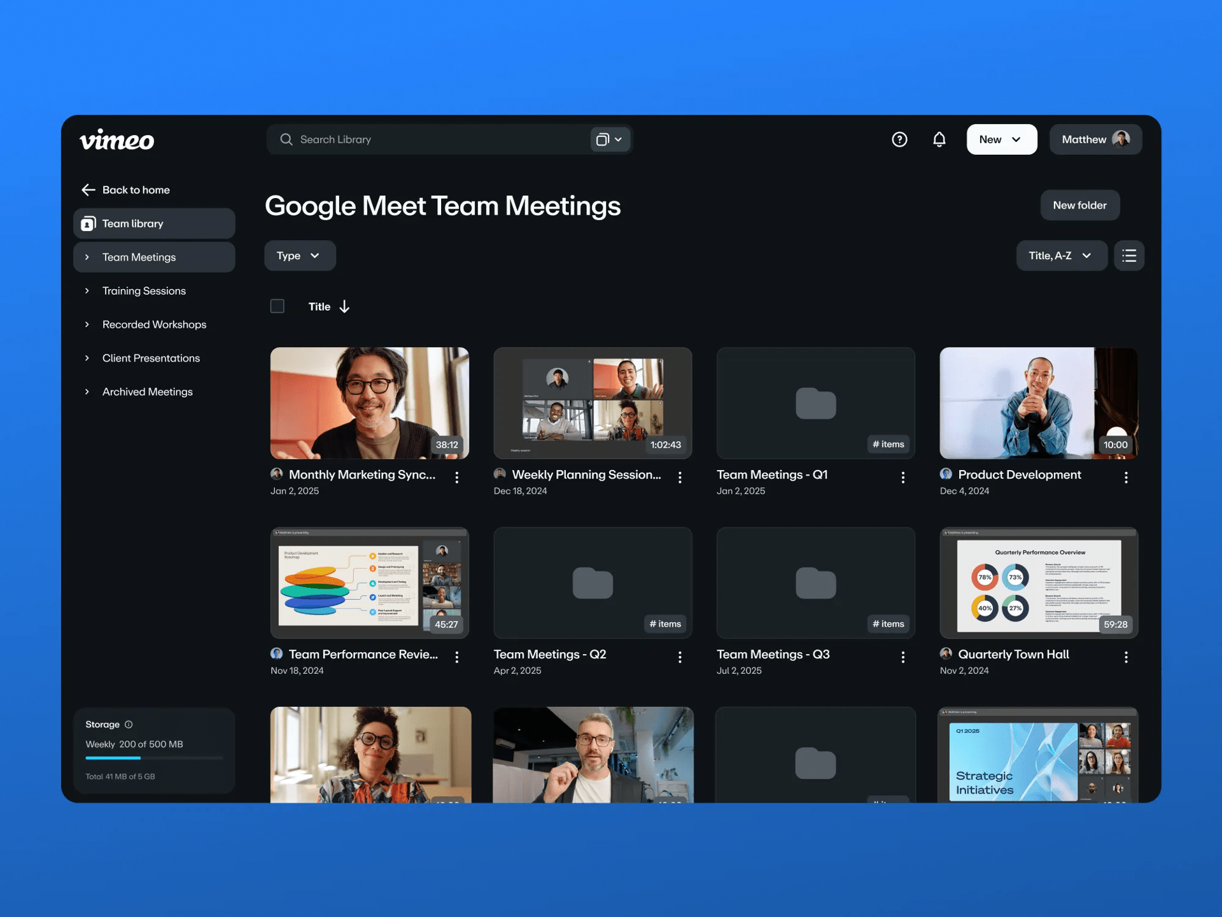The width and height of the screenshot is (1222, 917).
Task: Click owner avatar beside Weekly Planning Session
Action: 500,474
